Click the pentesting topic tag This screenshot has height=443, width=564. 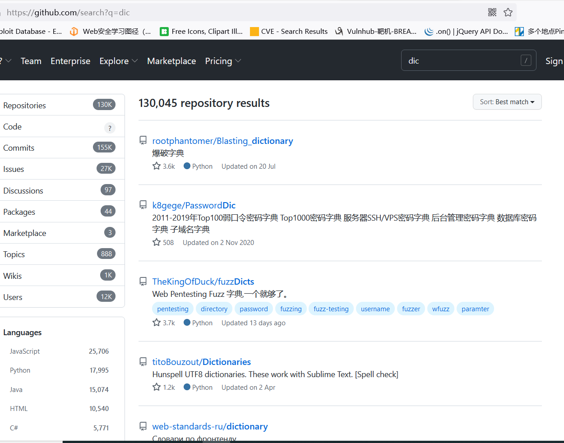(173, 309)
